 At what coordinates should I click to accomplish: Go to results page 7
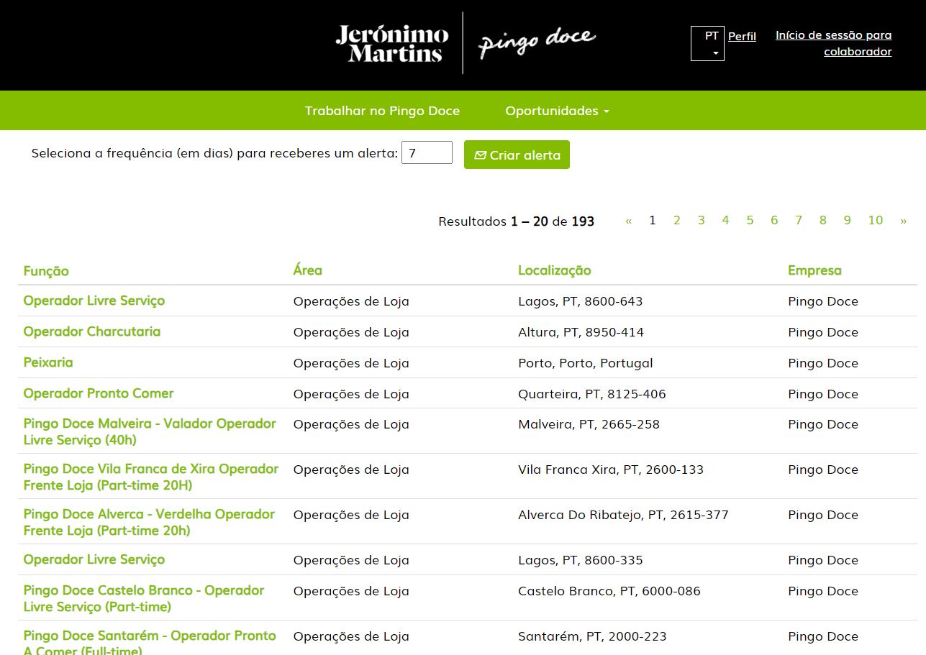[799, 220]
